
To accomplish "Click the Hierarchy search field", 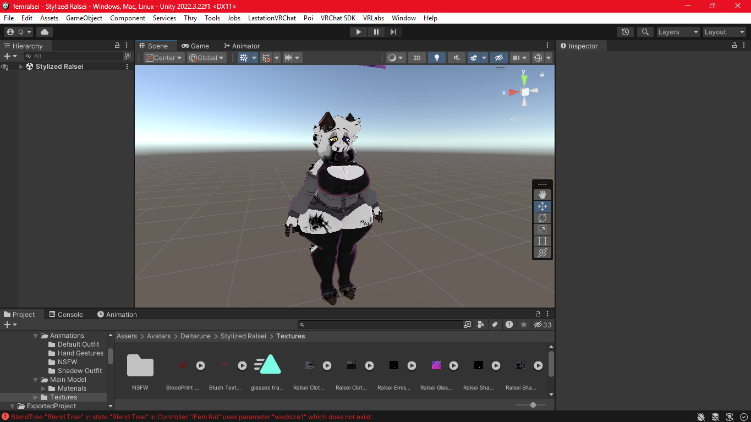I will (x=73, y=56).
